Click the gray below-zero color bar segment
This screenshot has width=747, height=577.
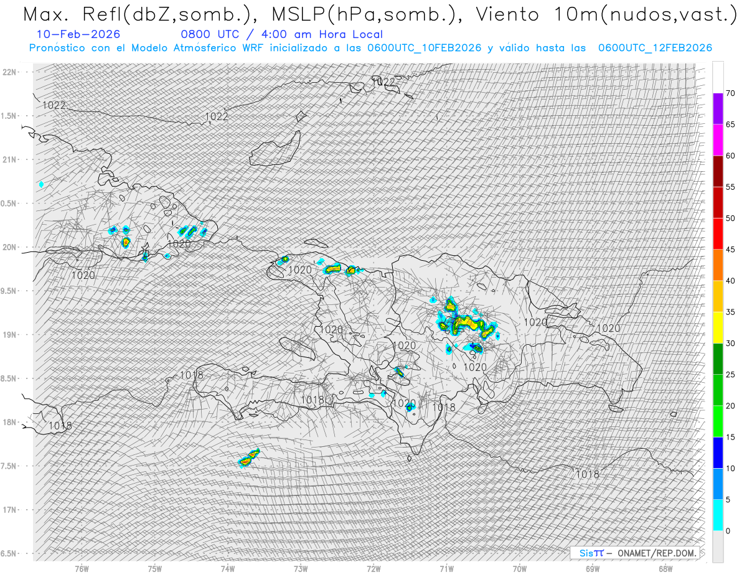pos(718,547)
